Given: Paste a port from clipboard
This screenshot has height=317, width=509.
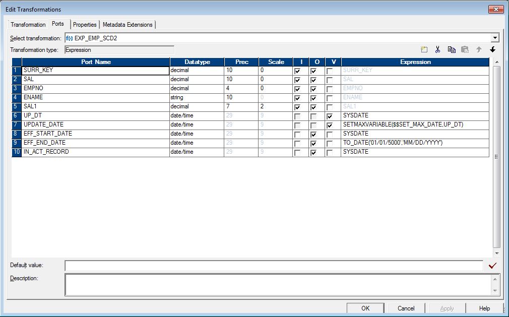Looking at the screenshot, I should [466, 49].
